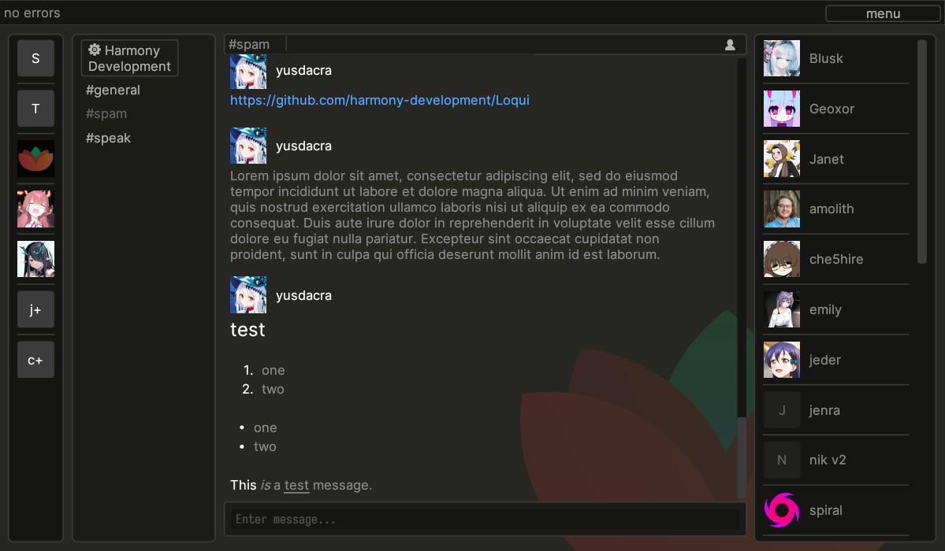Click emily's avatar

click(782, 309)
